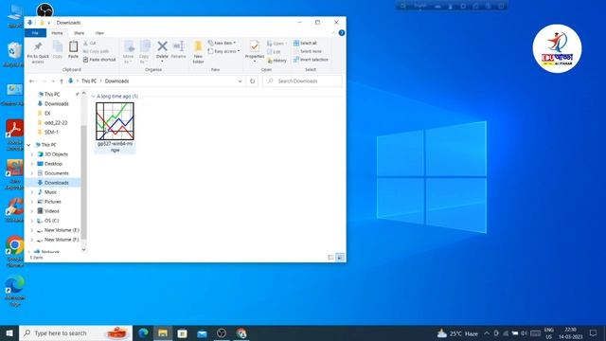Collapse the ribbon with chevron
The image size is (606, 341).
tap(333, 33)
